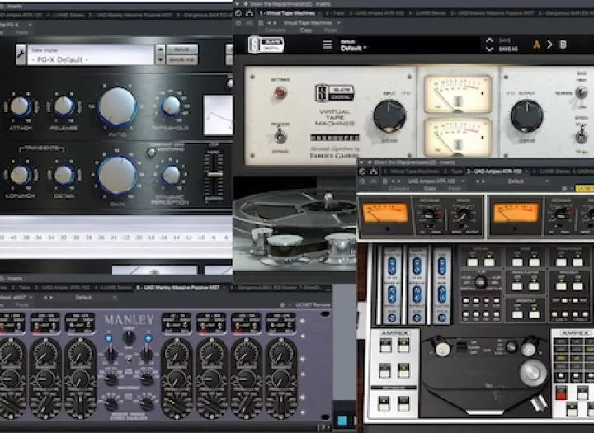
Task: Click the red Settings button in VTM
Action: pos(280,93)
